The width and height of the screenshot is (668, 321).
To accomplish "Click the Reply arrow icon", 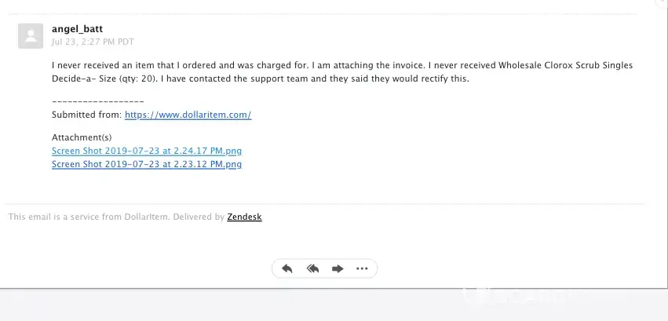I will pos(287,268).
